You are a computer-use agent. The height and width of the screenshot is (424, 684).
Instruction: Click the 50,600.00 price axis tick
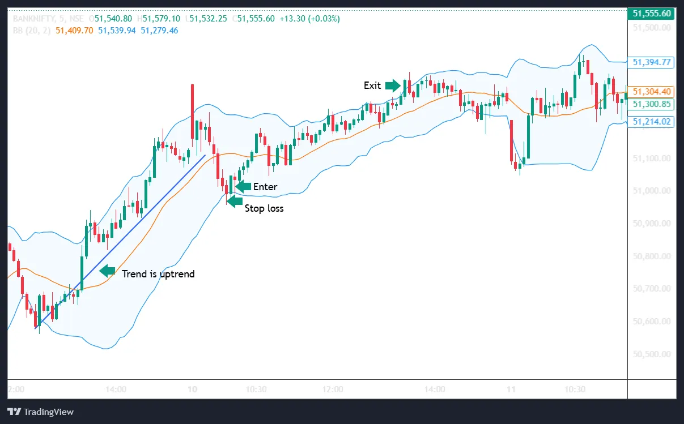[652, 322]
